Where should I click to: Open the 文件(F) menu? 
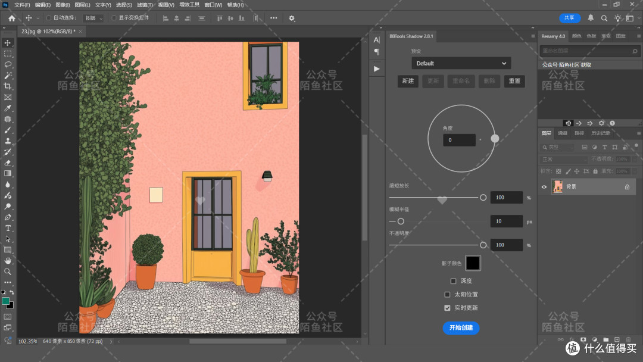pos(22,5)
